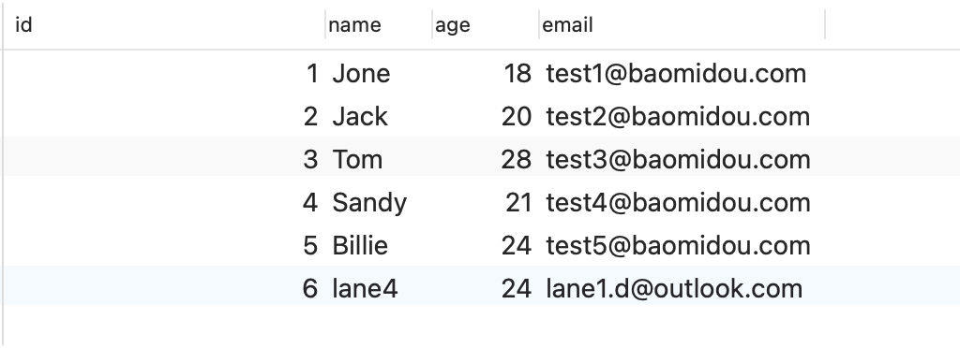Sort by the id column header
Image resolution: width=960 pixels, height=348 pixels.
(x=23, y=25)
